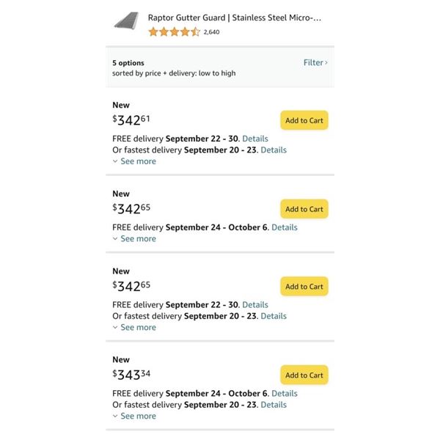The width and height of the screenshot is (440, 440).
Task: Click the star rating icons
Action: pos(174,32)
